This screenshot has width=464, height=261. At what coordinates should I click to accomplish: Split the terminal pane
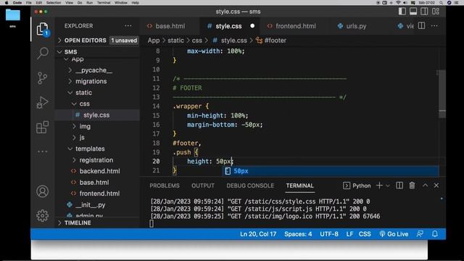(399, 186)
